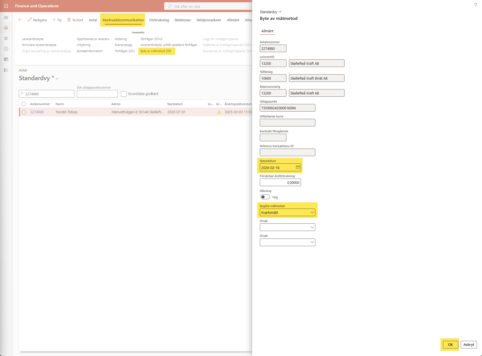Open Favorites star icon in sidebar
The width and height of the screenshot is (482, 356).
pos(6,38)
